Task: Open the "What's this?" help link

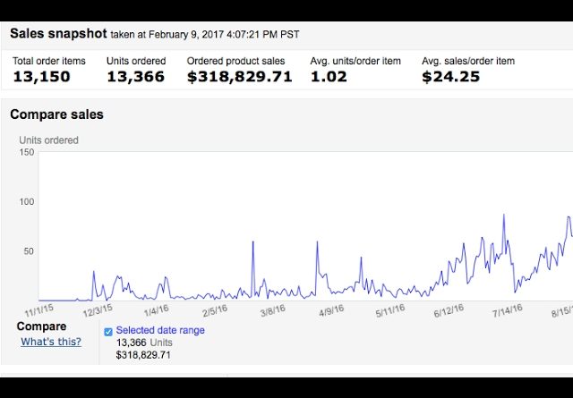Action: click(51, 342)
